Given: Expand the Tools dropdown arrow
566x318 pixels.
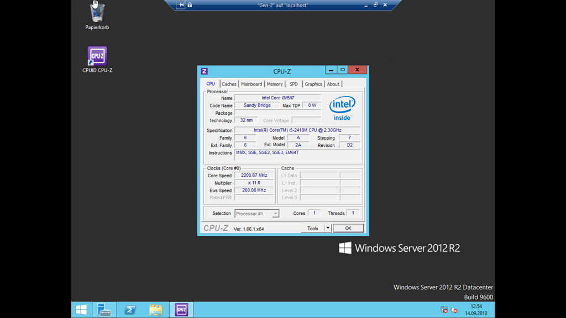Looking at the screenshot, I should (328, 228).
